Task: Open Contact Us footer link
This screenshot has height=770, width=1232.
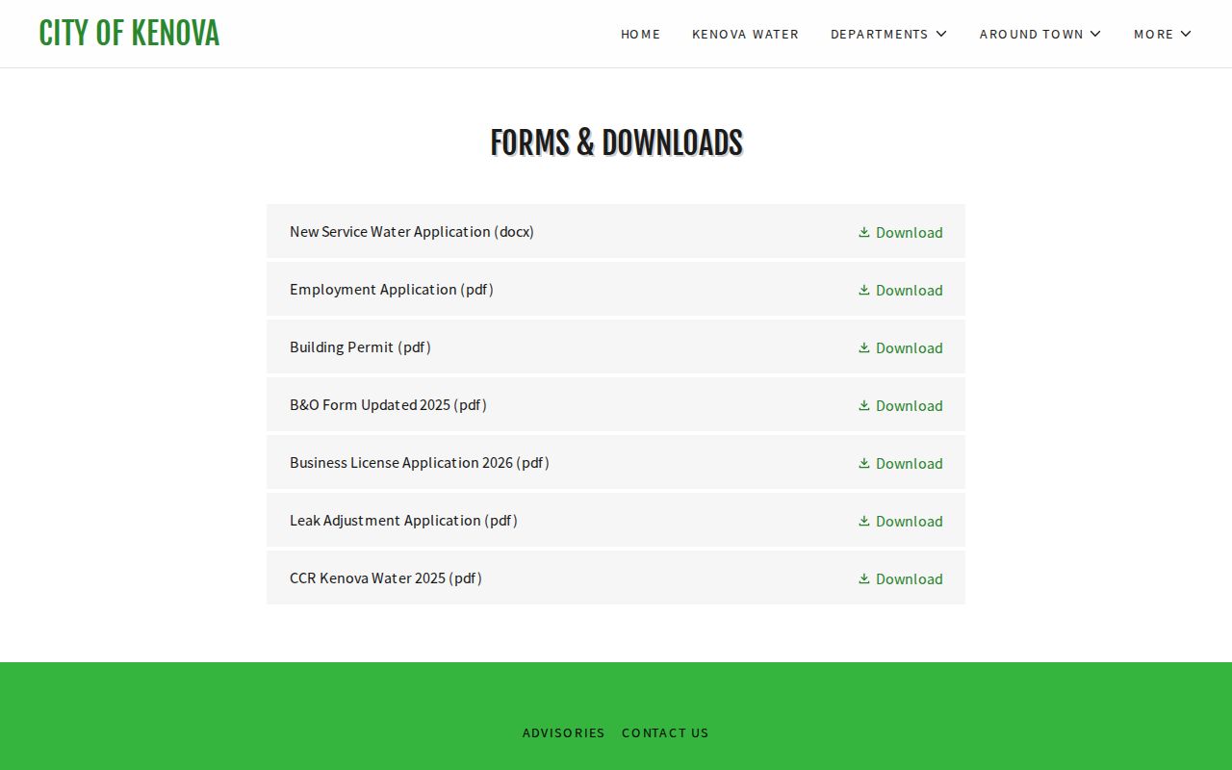Action: pos(665,732)
